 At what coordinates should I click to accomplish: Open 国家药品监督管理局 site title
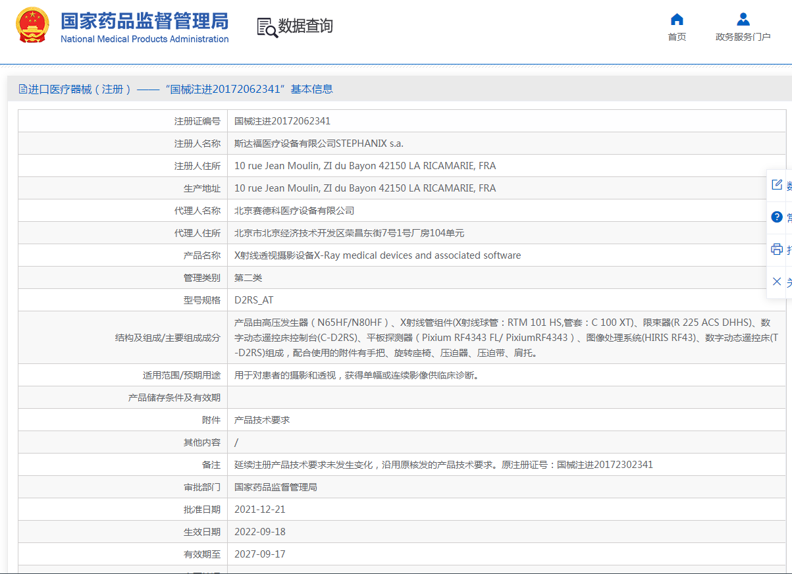point(145,20)
